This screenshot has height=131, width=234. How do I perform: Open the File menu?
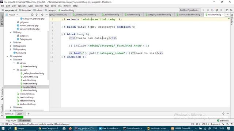pyautogui.click(x=3, y=6)
